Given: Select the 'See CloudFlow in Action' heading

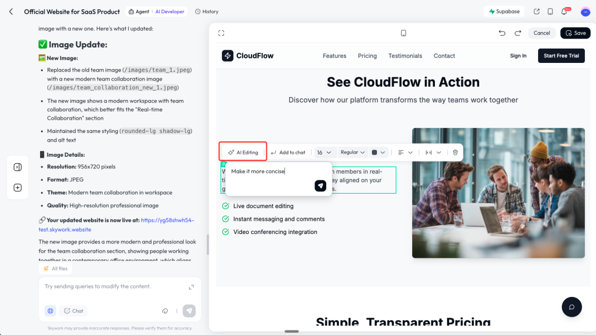Looking at the screenshot, I should tap(403, 82).
